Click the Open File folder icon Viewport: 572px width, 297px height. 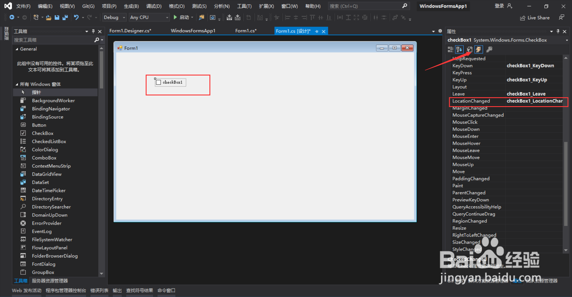tap(49, 18)
